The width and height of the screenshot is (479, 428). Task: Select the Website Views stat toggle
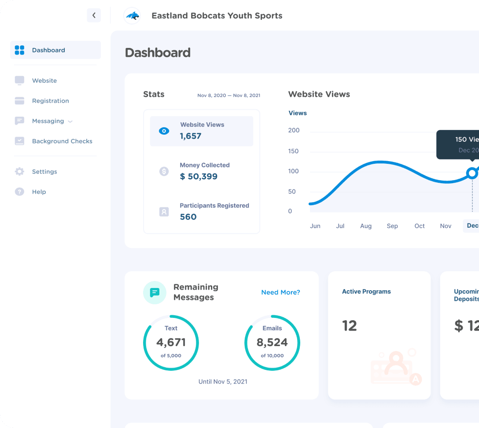[x=201, y=131]
